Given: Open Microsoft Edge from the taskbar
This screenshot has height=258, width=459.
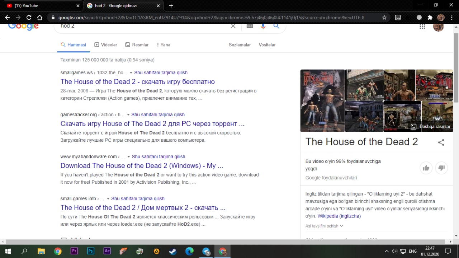Looking at the screenshot, I should [189, 251].
